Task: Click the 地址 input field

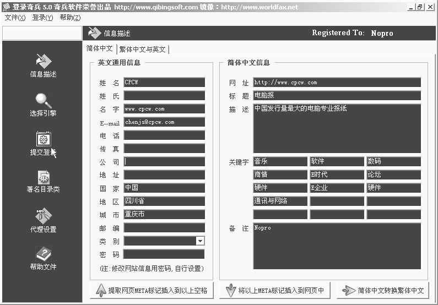Action: [164, 175]
